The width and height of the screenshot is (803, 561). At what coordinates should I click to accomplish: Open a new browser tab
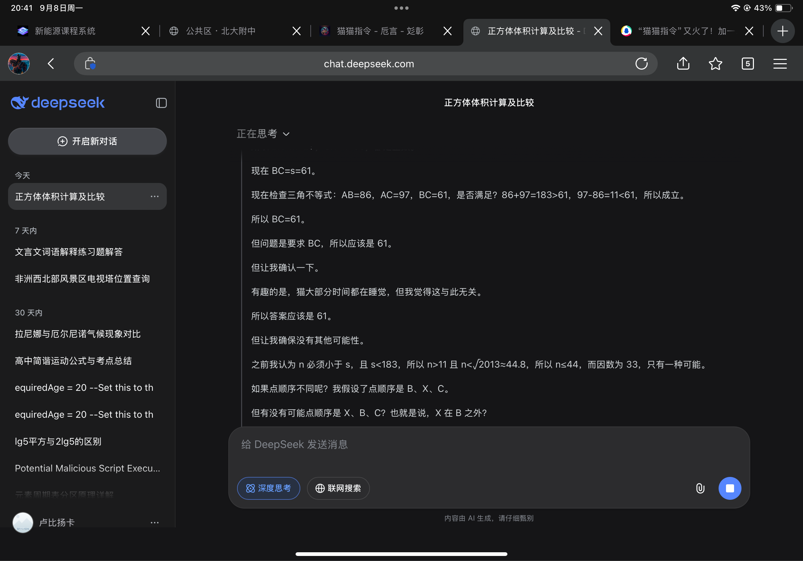point(782,31)
